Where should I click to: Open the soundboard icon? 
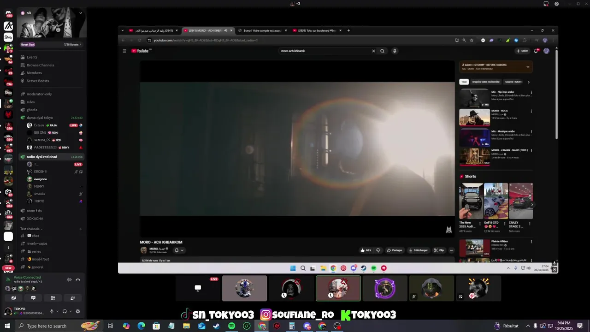pyautogui.click(x=73, y=298)
